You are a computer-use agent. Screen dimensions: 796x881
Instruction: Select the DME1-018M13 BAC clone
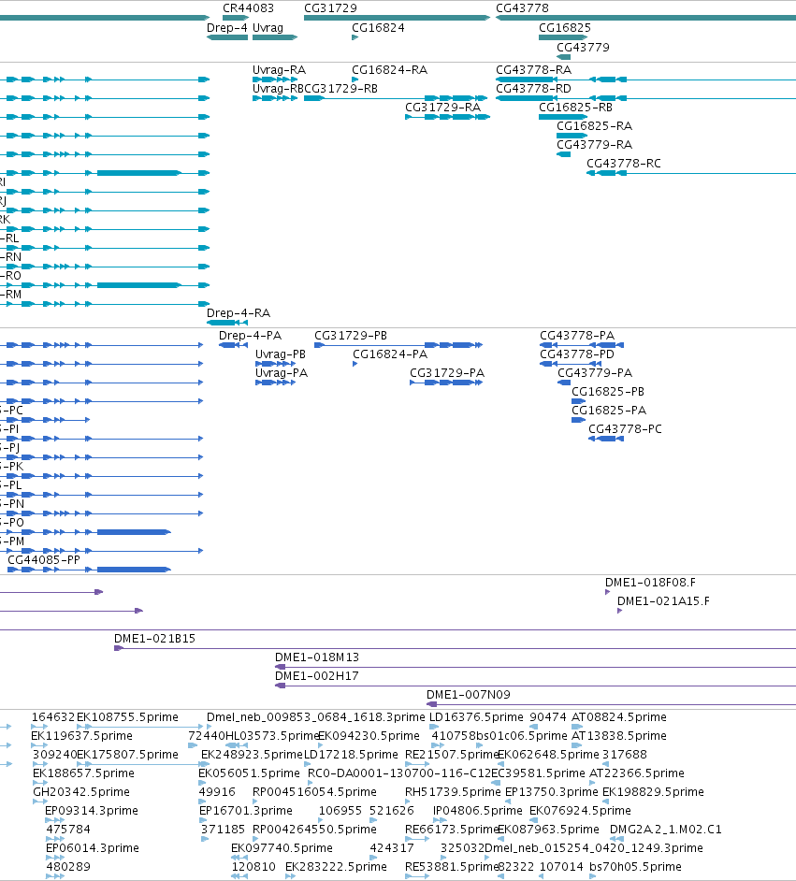[535, 667]
